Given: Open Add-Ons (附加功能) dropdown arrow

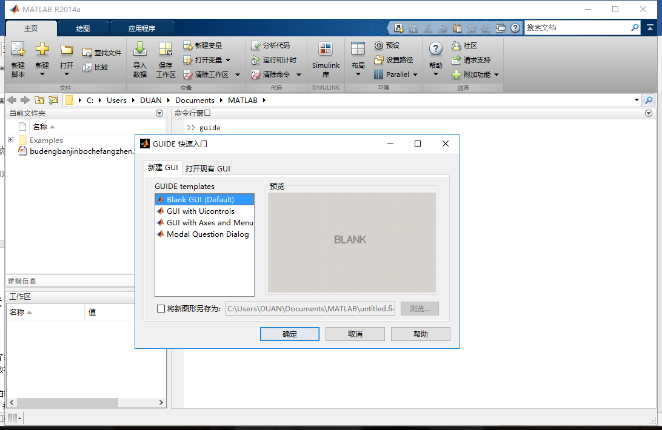Looking at the screenshot, I should pos(496,74).
